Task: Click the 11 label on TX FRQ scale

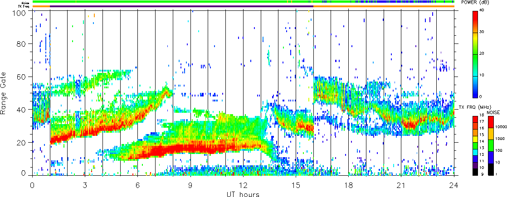Action: [482, 161]
